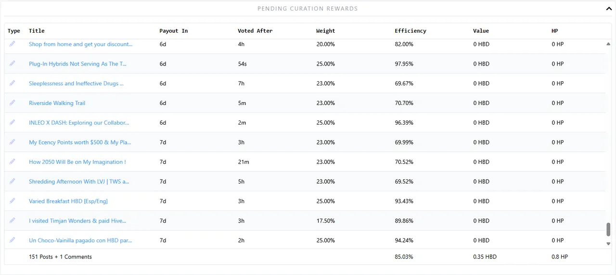
Task: Click pencil icon for How 2050 post
Action: click(12, 161)
